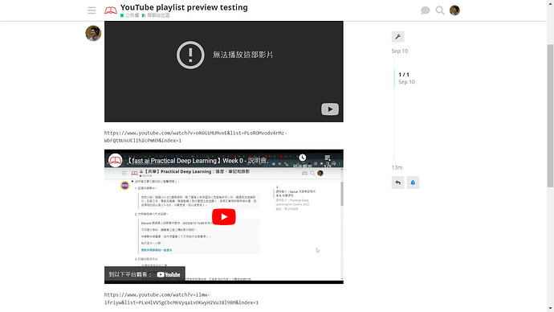Screen dimensions: 554x312
Task: Open the search magnifier icon
Action: [x=440, y=10]
